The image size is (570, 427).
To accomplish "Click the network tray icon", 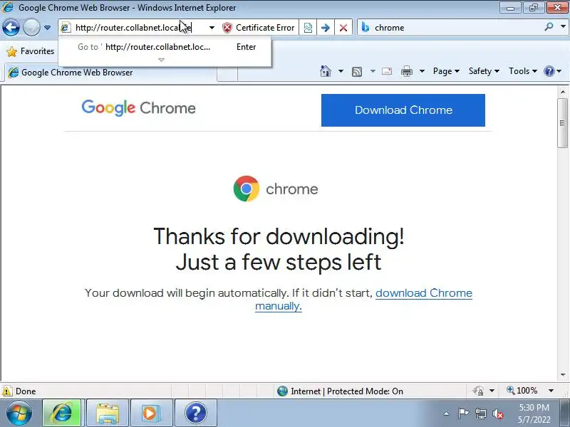I will [480, 413].
